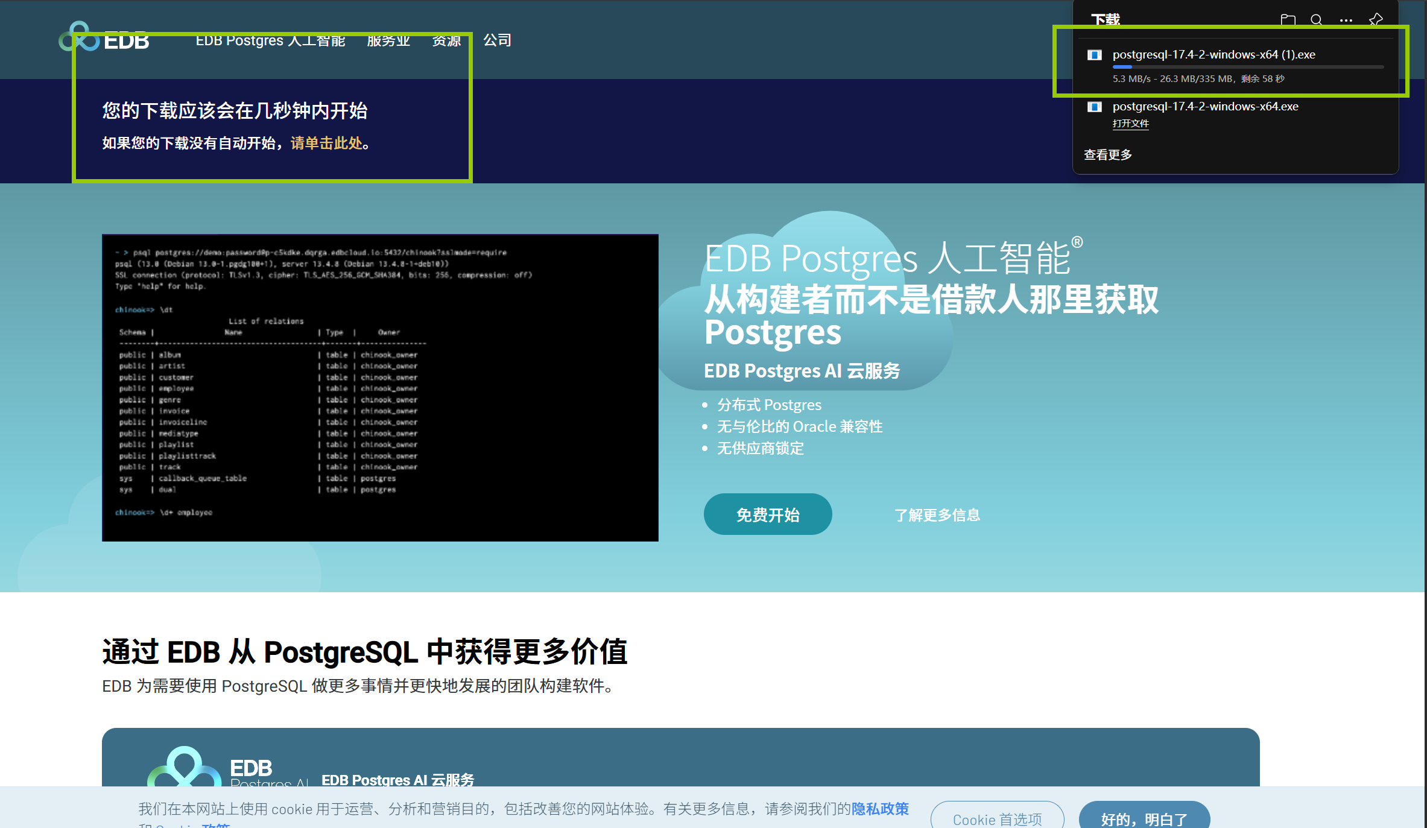Click the download progress bar
Viewport: 1427px width, 828px height.
[1247, 67]
